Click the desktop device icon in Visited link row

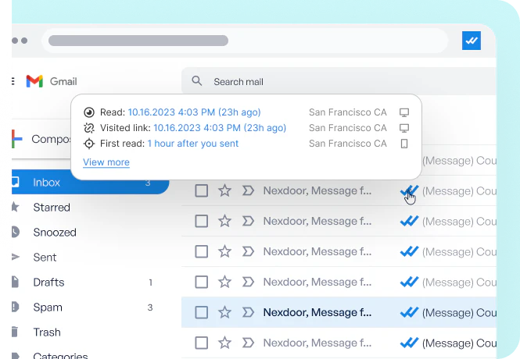(404, 128)
